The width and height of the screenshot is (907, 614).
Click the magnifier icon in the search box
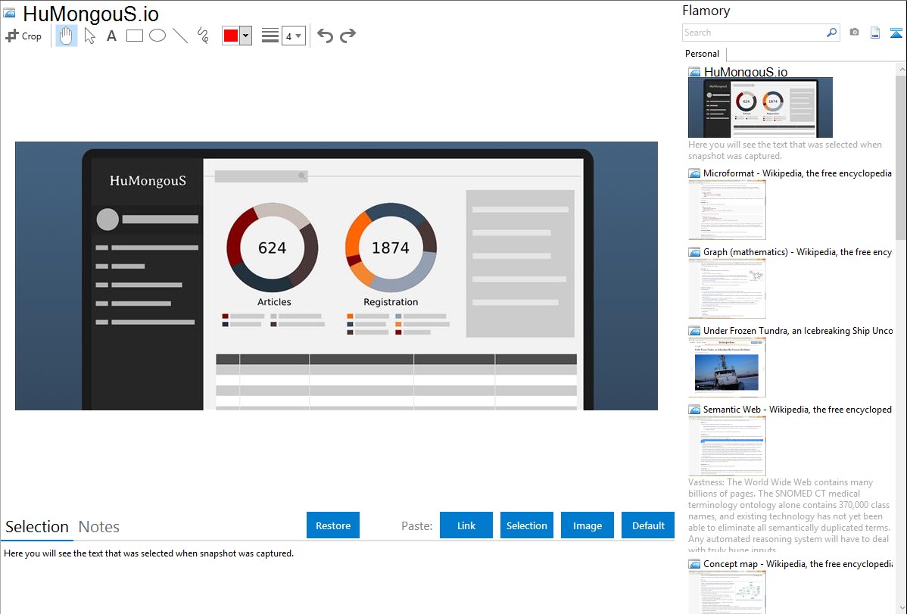click(831, 33)
